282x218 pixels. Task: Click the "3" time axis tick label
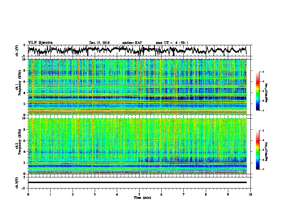pyautogui.click(x=95, y=194)
